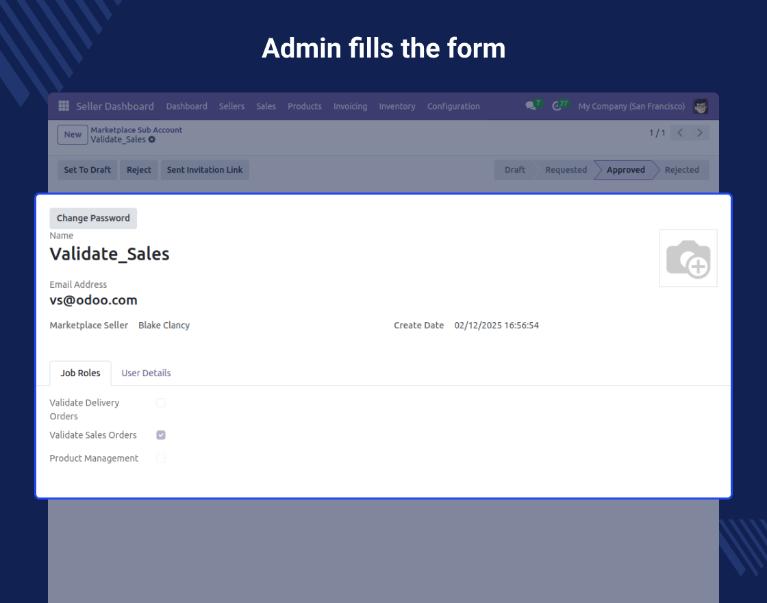
Task: Switch to the Job Roles tab
Action: [80, 373]
